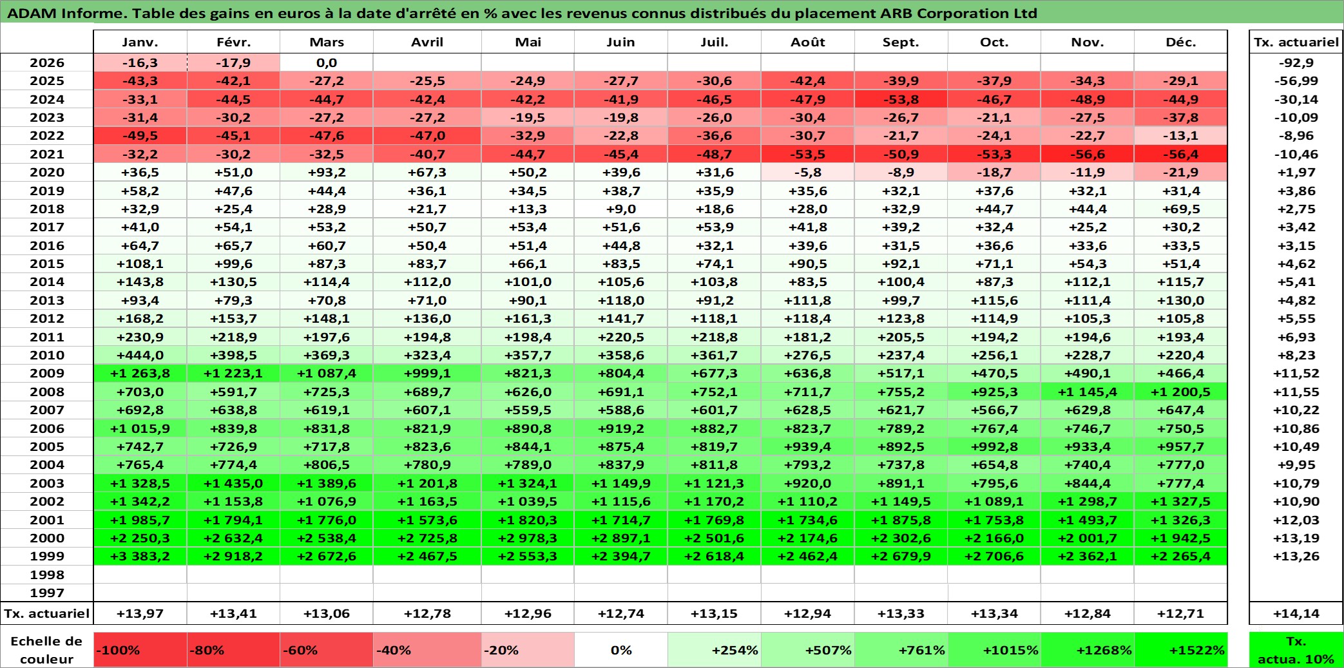Select the bottom row value +12,71

pyautogui.click(x=1181, y=613)
